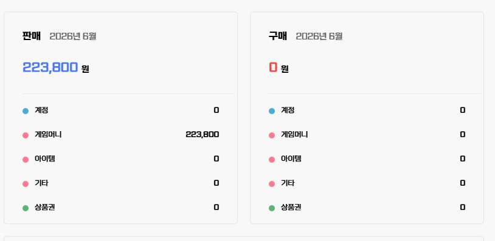Click the 2026년 6월 date in 구매 card

click(319, 36)
